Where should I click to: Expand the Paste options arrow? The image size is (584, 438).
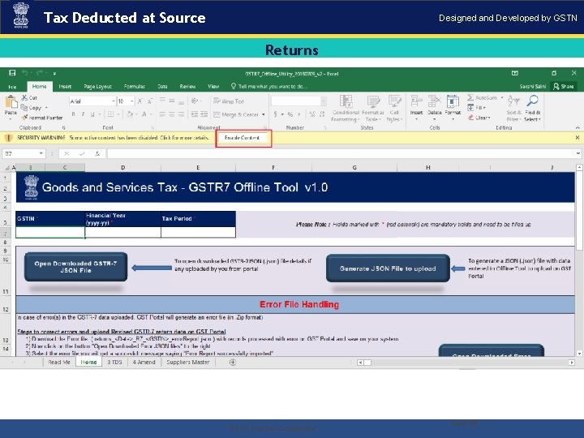click(x=11, y=118)
